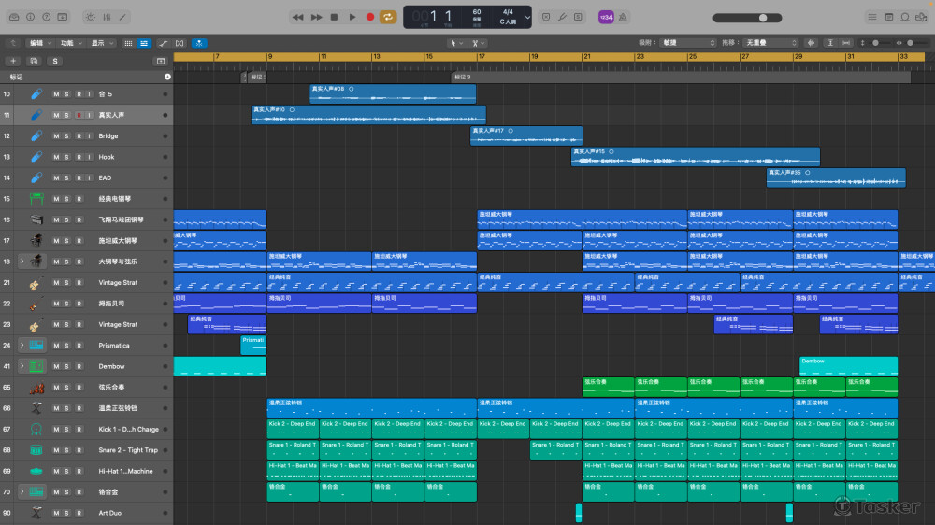
Task: Toggle the Metronome icon
Action: click(623, 17)
